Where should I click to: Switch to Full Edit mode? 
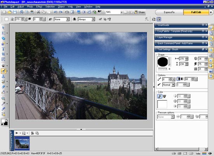[196, 12]
